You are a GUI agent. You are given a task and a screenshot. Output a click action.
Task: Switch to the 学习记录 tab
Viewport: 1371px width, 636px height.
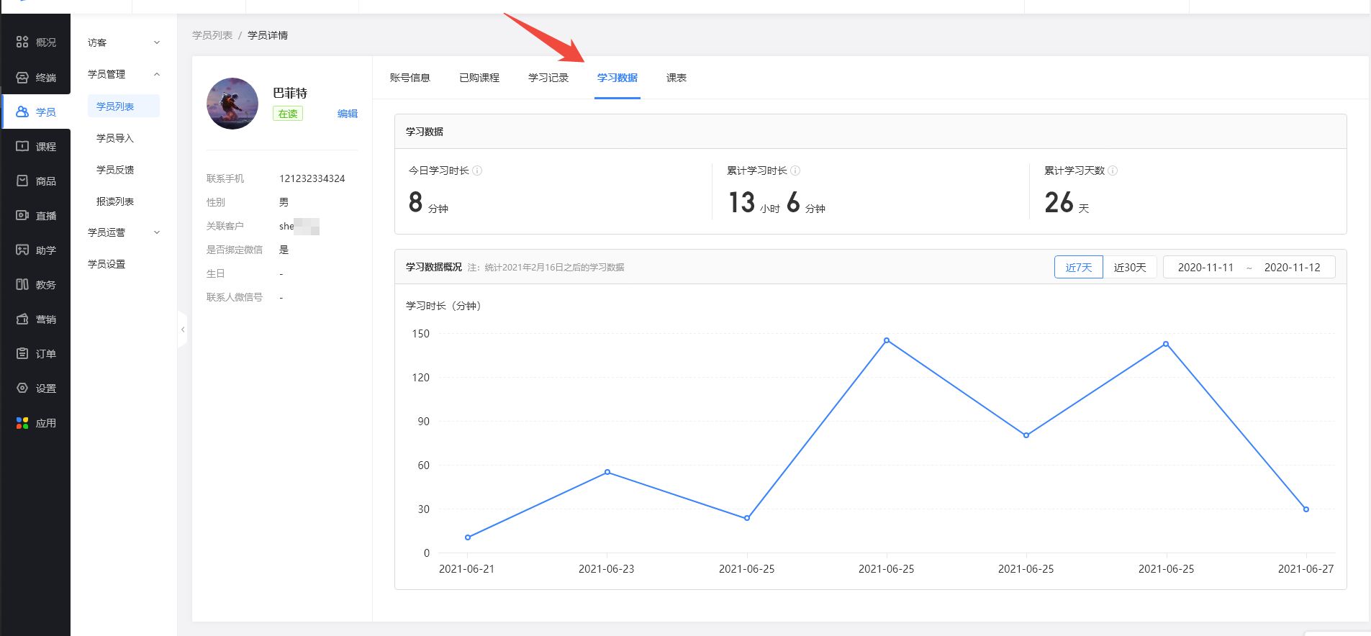coord(548,78)
